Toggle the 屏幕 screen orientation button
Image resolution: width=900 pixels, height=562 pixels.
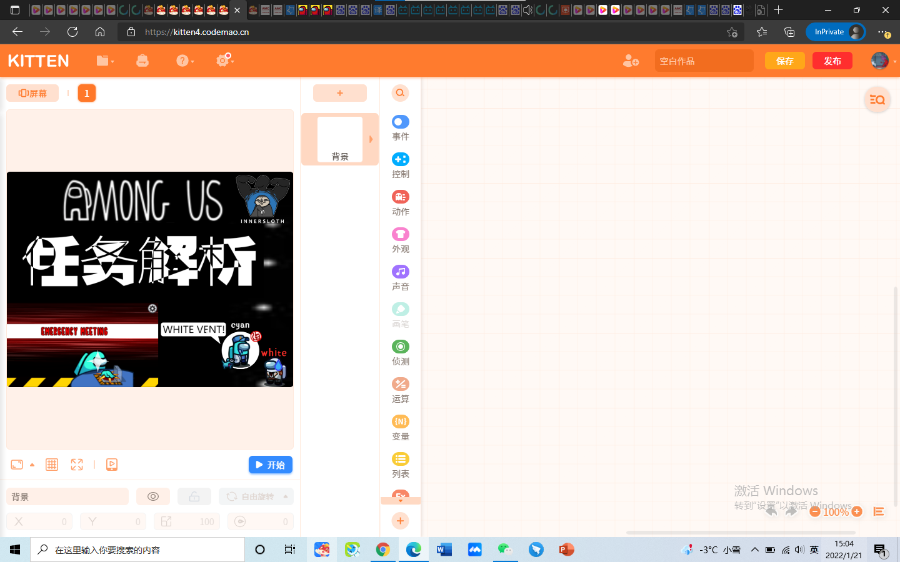[x=32, y=93]
